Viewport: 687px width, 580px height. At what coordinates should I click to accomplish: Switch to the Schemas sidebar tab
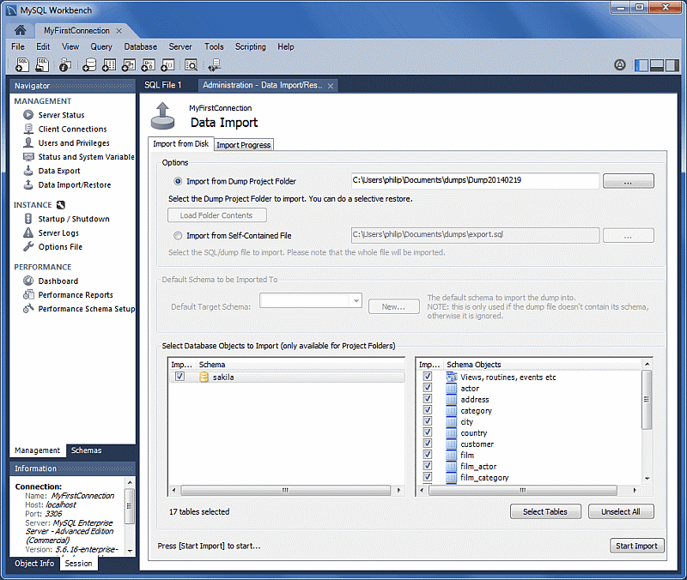[x=86, y=450]
